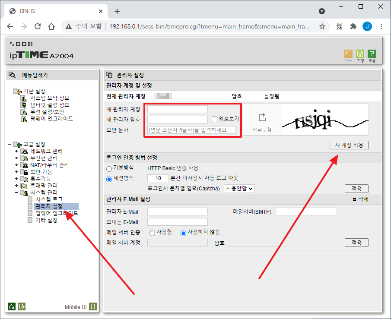This screenshot has width=391, height=319.
Task: Click 적용 button for E-Mail settings
Action: pos(356,243)
